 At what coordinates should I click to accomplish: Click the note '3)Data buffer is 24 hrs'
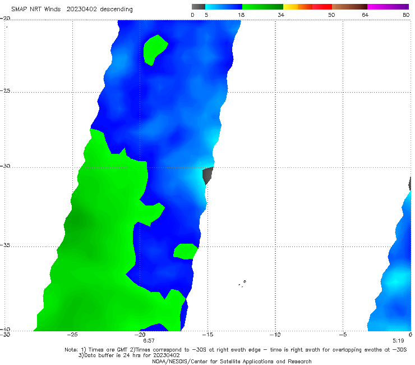pyautogui.click(x=129, y=355)
